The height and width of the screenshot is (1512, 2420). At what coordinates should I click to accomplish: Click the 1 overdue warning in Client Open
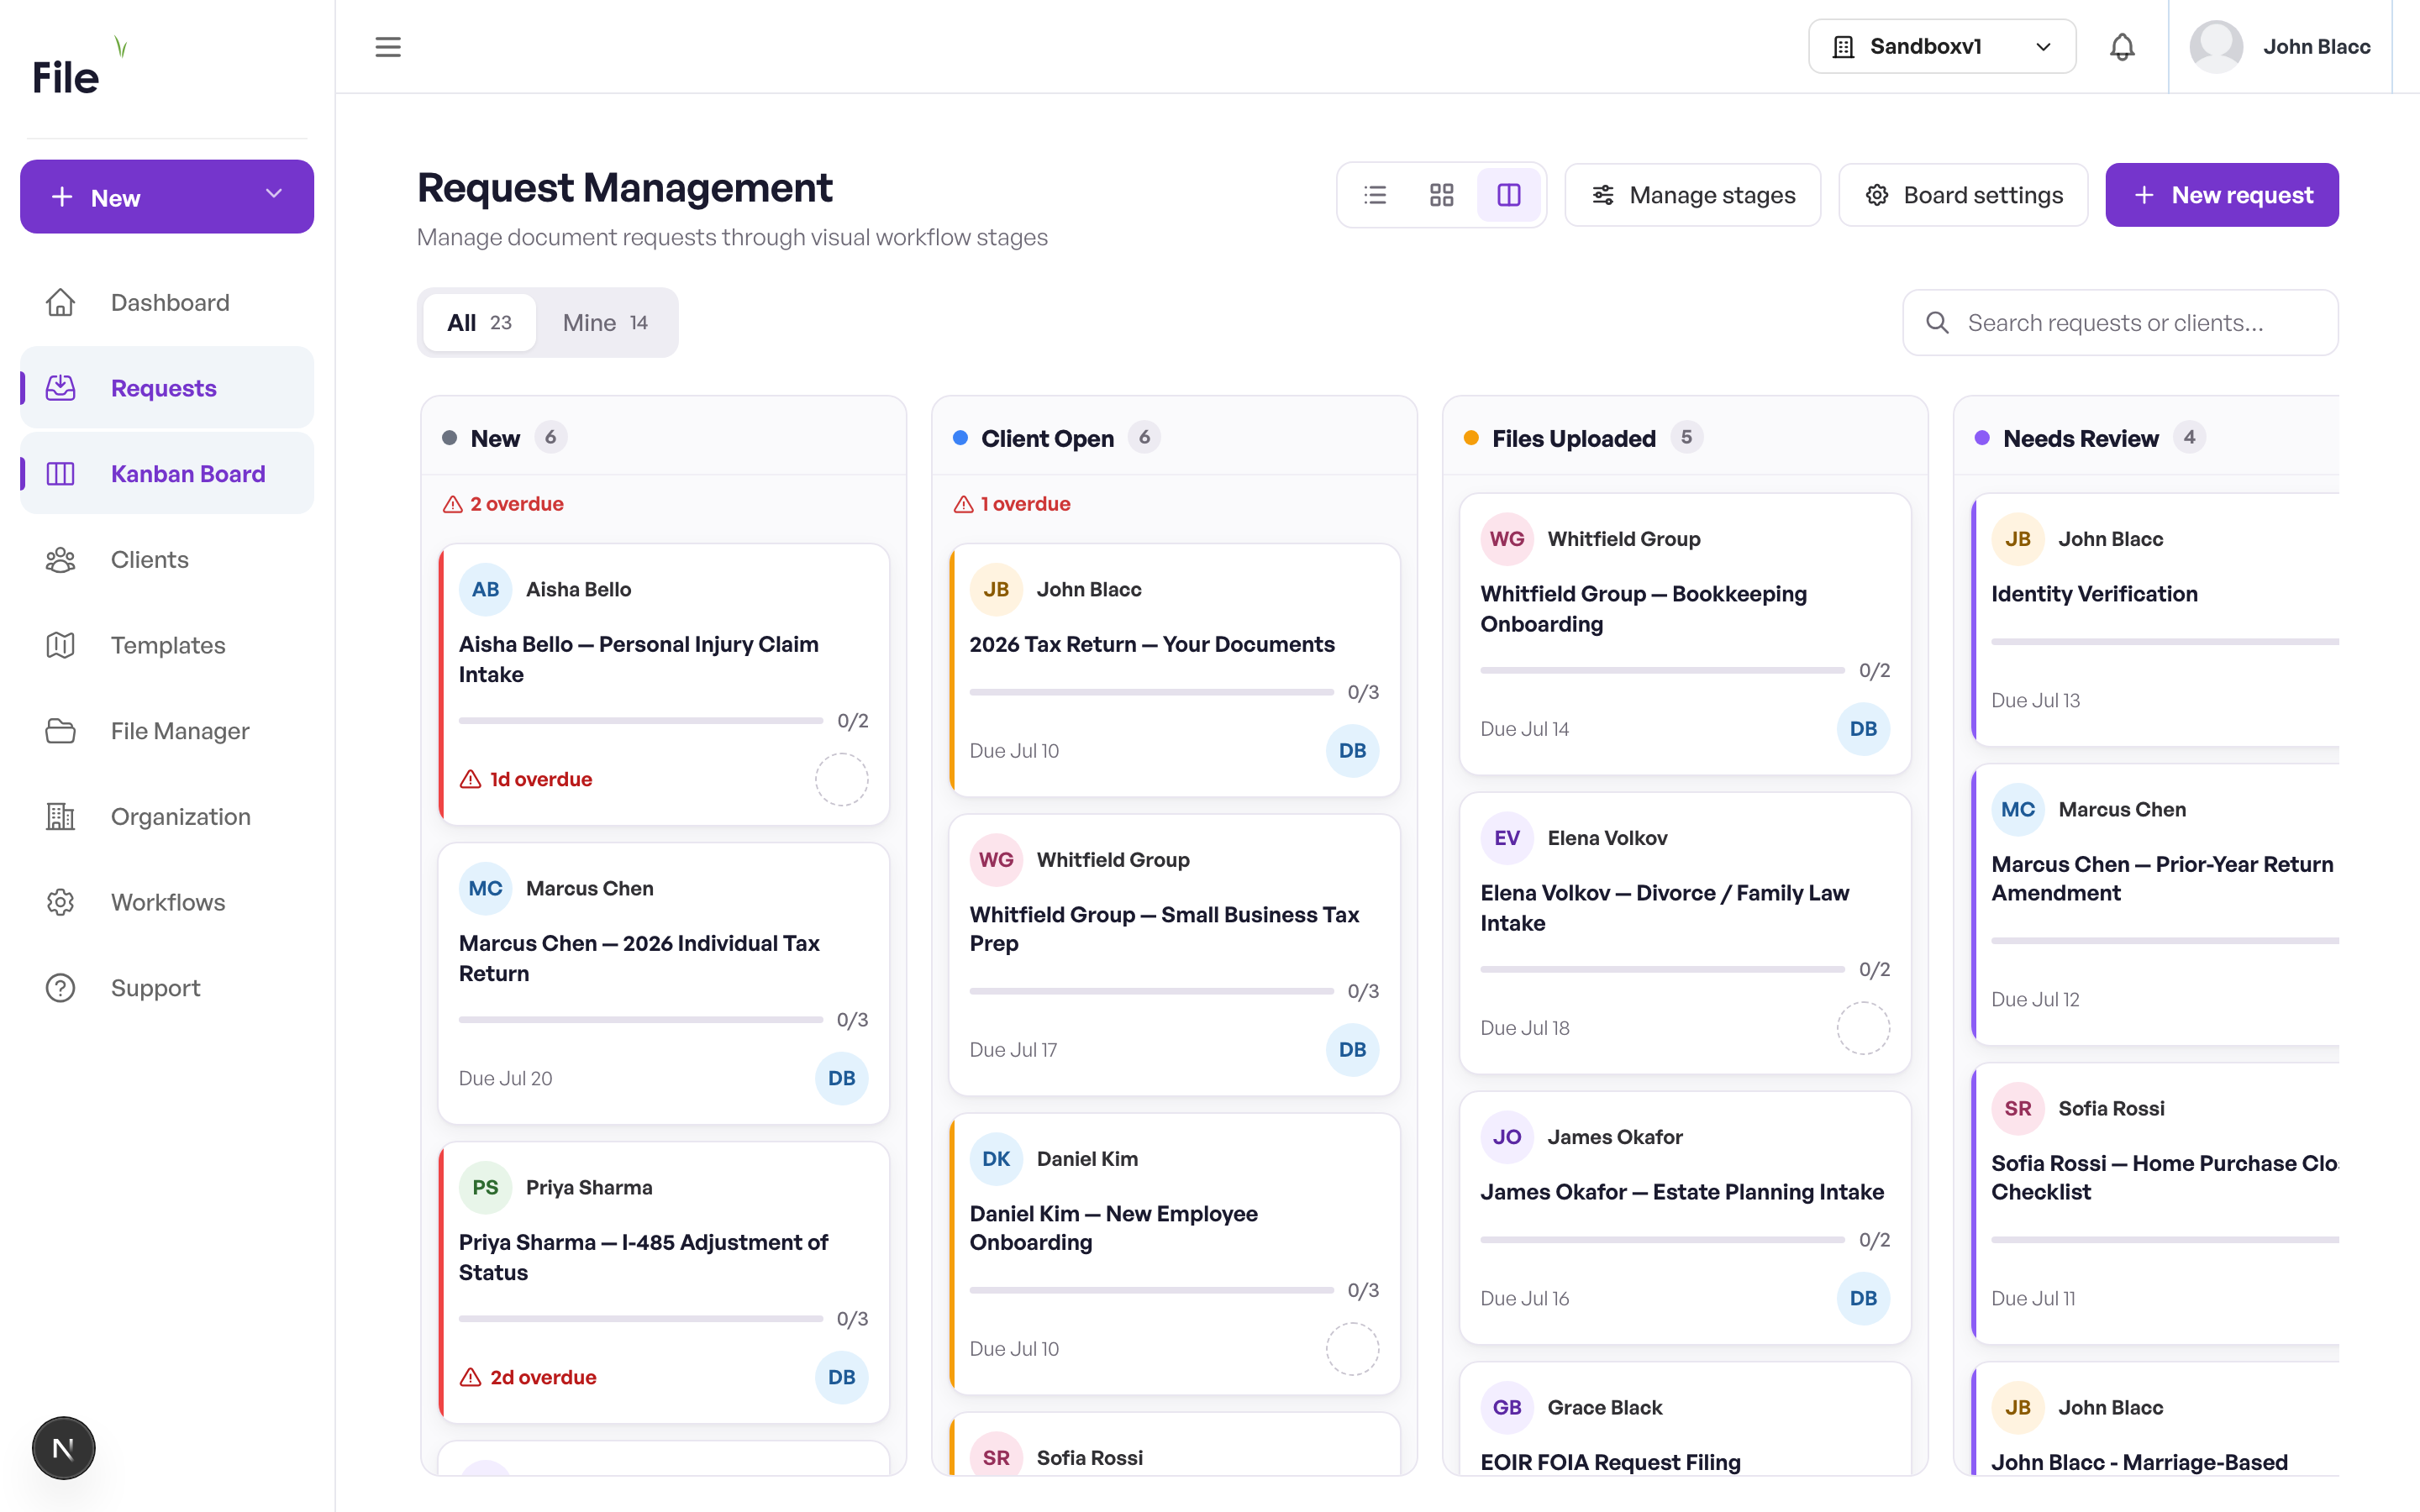point(1012,504)
